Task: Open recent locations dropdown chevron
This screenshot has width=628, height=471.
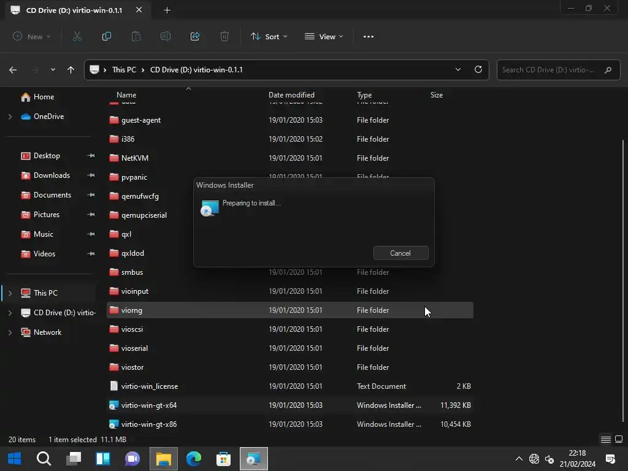Action: (x=53, y=70)
